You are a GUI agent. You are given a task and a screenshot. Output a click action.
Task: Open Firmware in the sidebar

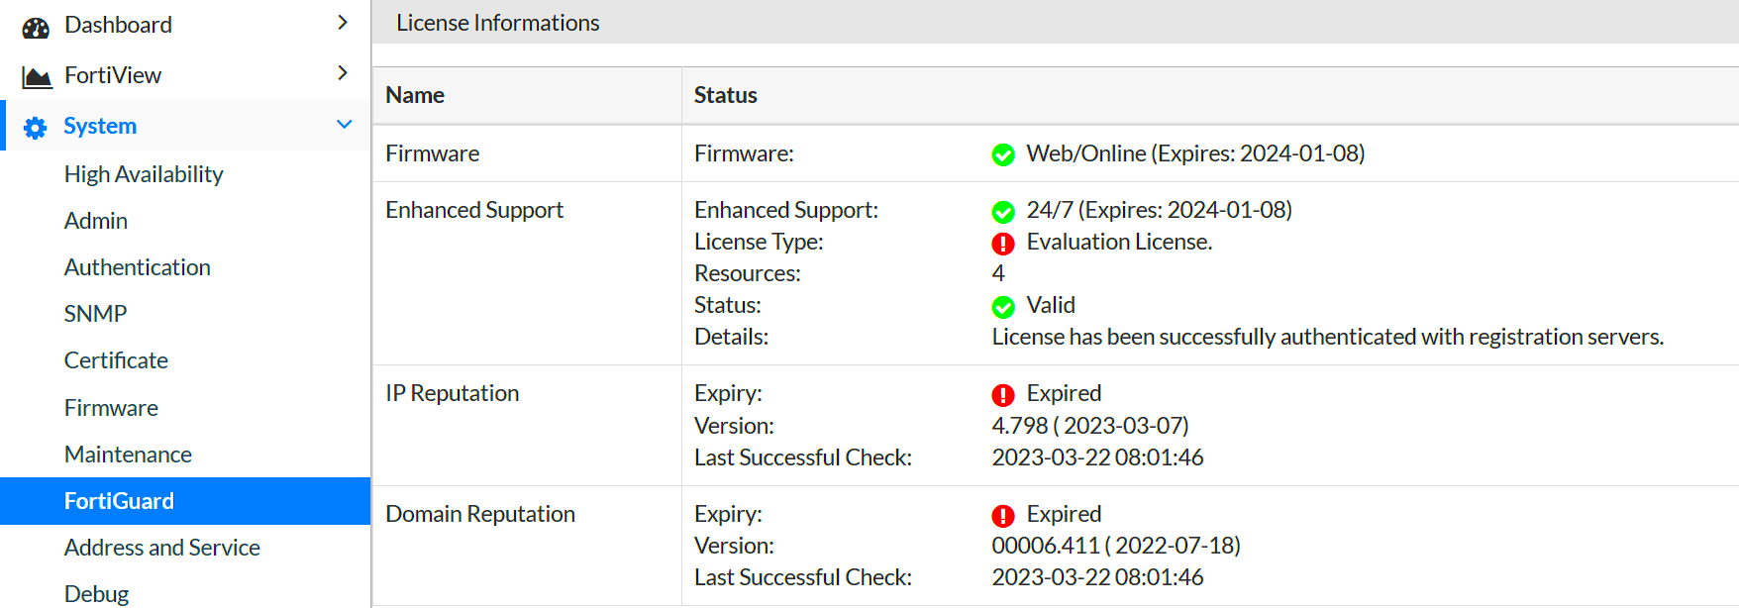111,408
